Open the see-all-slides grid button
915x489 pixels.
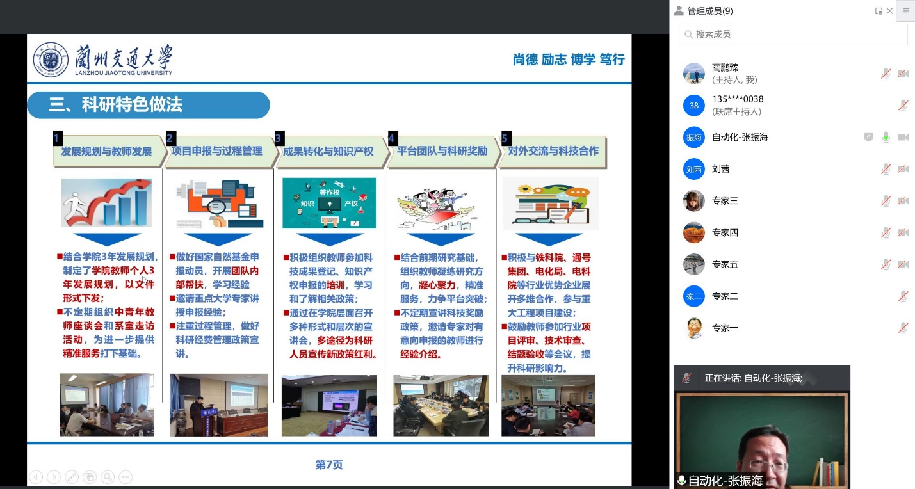[x=90, y=477]
